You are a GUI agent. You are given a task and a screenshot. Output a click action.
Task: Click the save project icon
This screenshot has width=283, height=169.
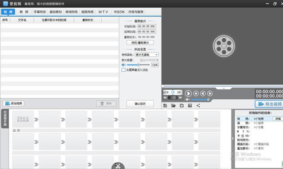click(182, 105)
